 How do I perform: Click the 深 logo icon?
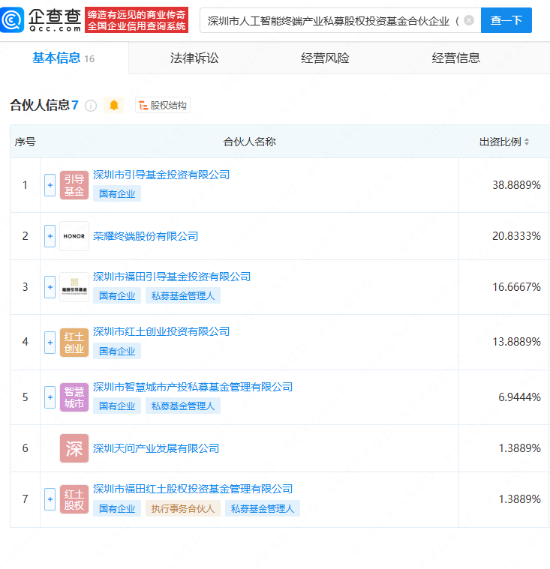pyautogui.click(x=74, y=448)
